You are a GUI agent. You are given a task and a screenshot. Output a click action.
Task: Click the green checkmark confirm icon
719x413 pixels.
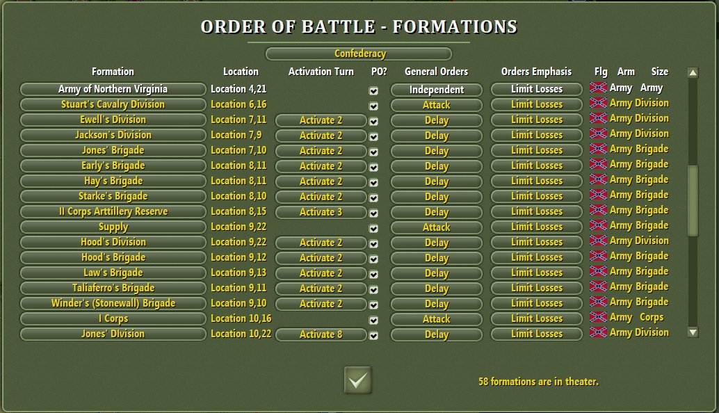(357, 381)
